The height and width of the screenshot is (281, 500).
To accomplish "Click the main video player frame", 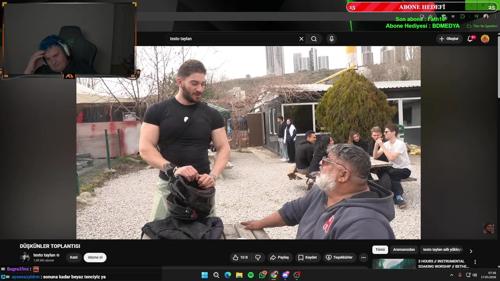I will (x=248, y=142).
